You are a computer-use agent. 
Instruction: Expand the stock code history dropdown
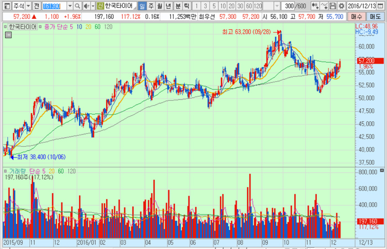coord(70,6)
